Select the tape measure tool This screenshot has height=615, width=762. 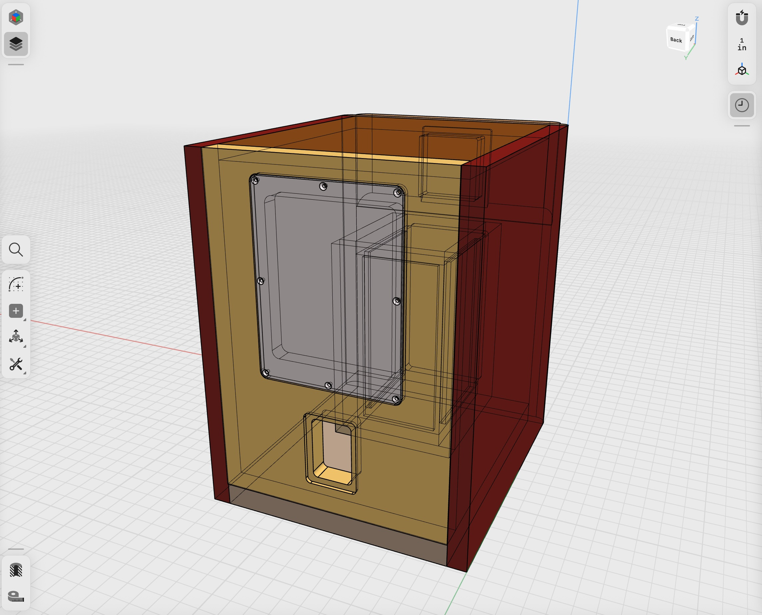16,596
